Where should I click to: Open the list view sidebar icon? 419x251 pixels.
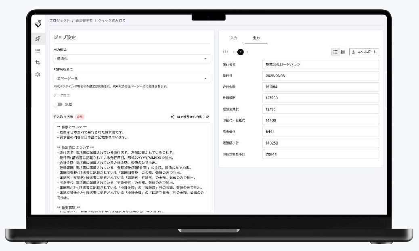point(38,50)
